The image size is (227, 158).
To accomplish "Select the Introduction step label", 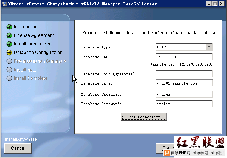I will pyautogui.click(x=26, y=27).
